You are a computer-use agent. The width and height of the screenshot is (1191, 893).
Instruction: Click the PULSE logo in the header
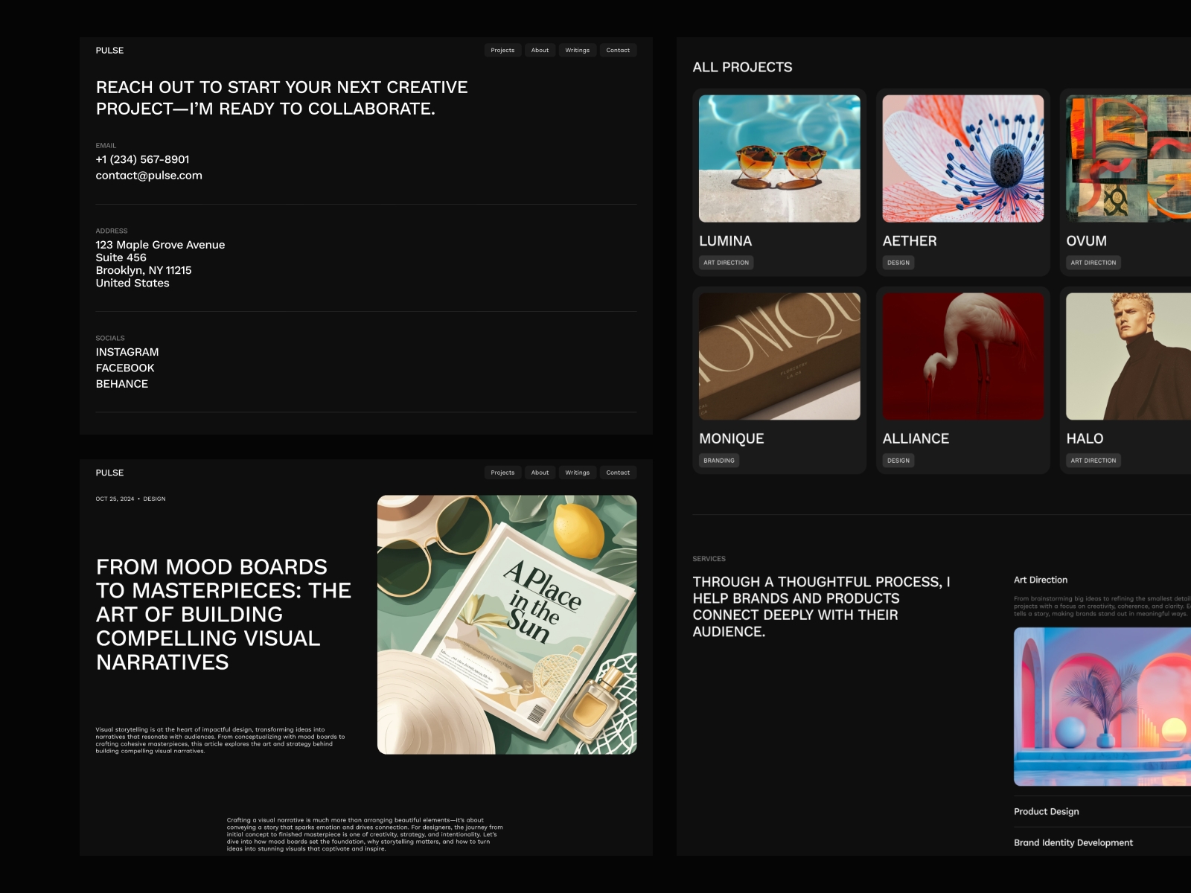[x=109, y=50]
